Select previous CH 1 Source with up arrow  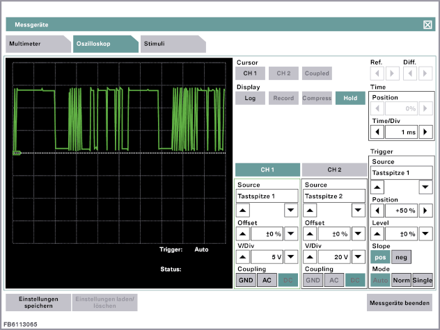click(243, 211)
